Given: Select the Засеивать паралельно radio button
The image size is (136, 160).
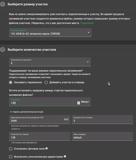Looking at the screenshot, I should pyautogui.click(x=11, y=82).
